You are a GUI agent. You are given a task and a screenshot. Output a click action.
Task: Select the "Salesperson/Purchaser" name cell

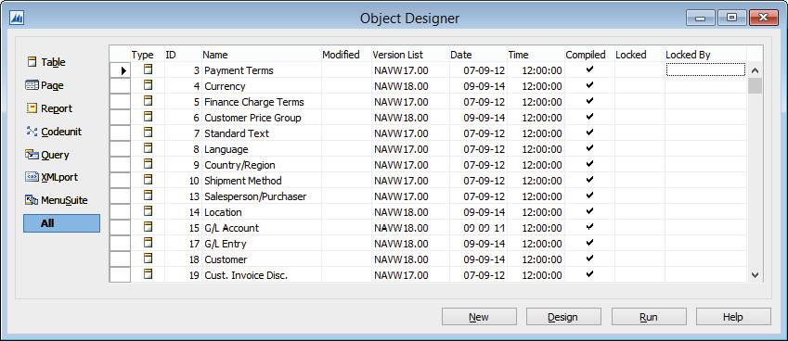click(262, 196)
